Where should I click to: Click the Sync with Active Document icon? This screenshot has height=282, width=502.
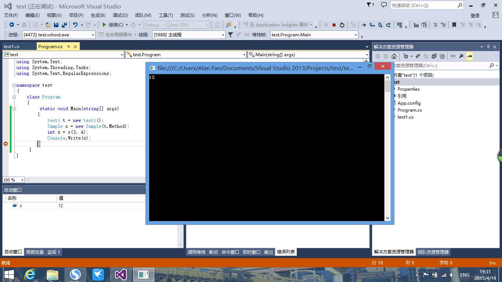[418, 56]
